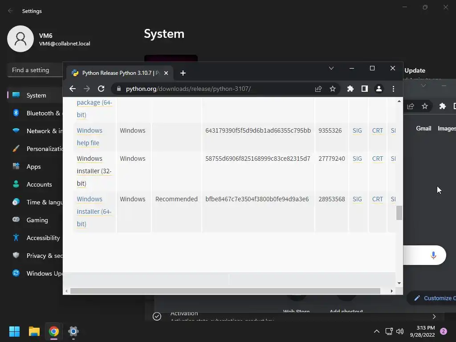This screenshot has width=456, height=342.
Task: Download Windows installer (64-bit) link
Action: click(94, 212)
